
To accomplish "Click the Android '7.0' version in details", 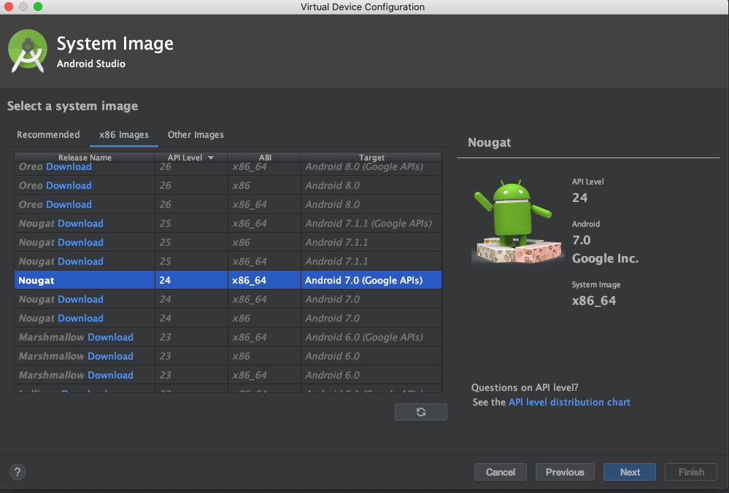I will (581, 240).
